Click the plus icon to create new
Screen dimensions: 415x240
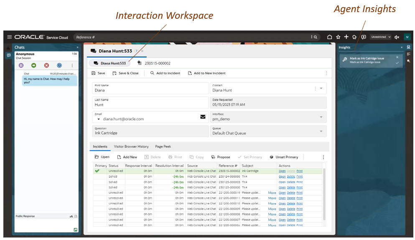[346, 37]
